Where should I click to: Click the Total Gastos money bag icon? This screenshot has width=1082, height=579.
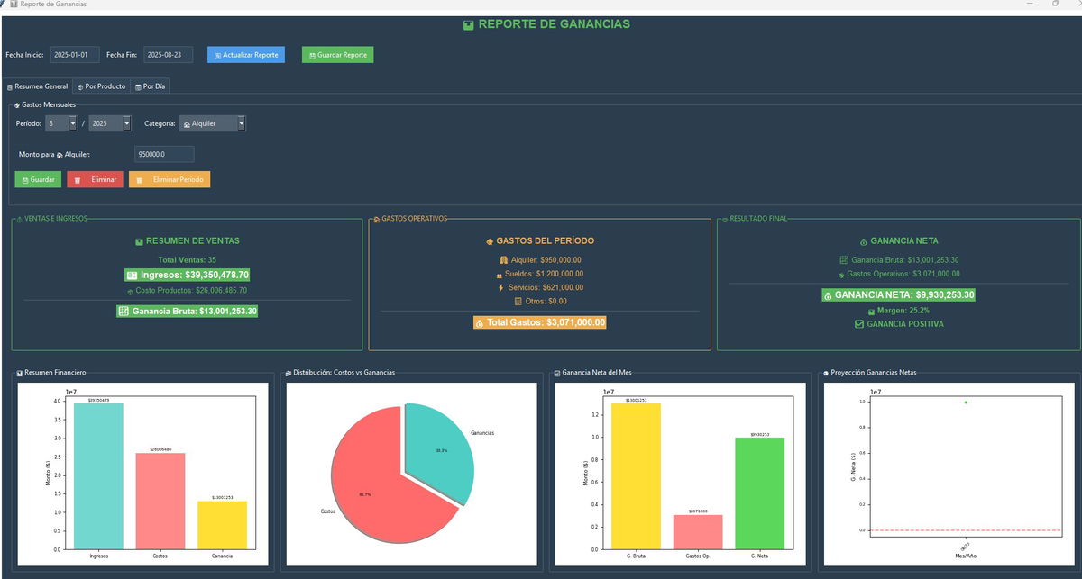coord(480,322)
